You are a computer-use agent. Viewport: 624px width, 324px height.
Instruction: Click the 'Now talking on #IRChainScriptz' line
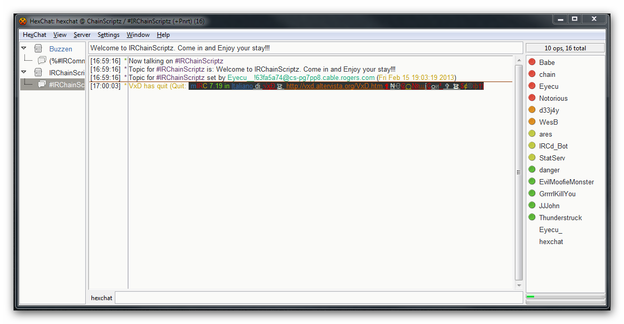pos(176,61)
